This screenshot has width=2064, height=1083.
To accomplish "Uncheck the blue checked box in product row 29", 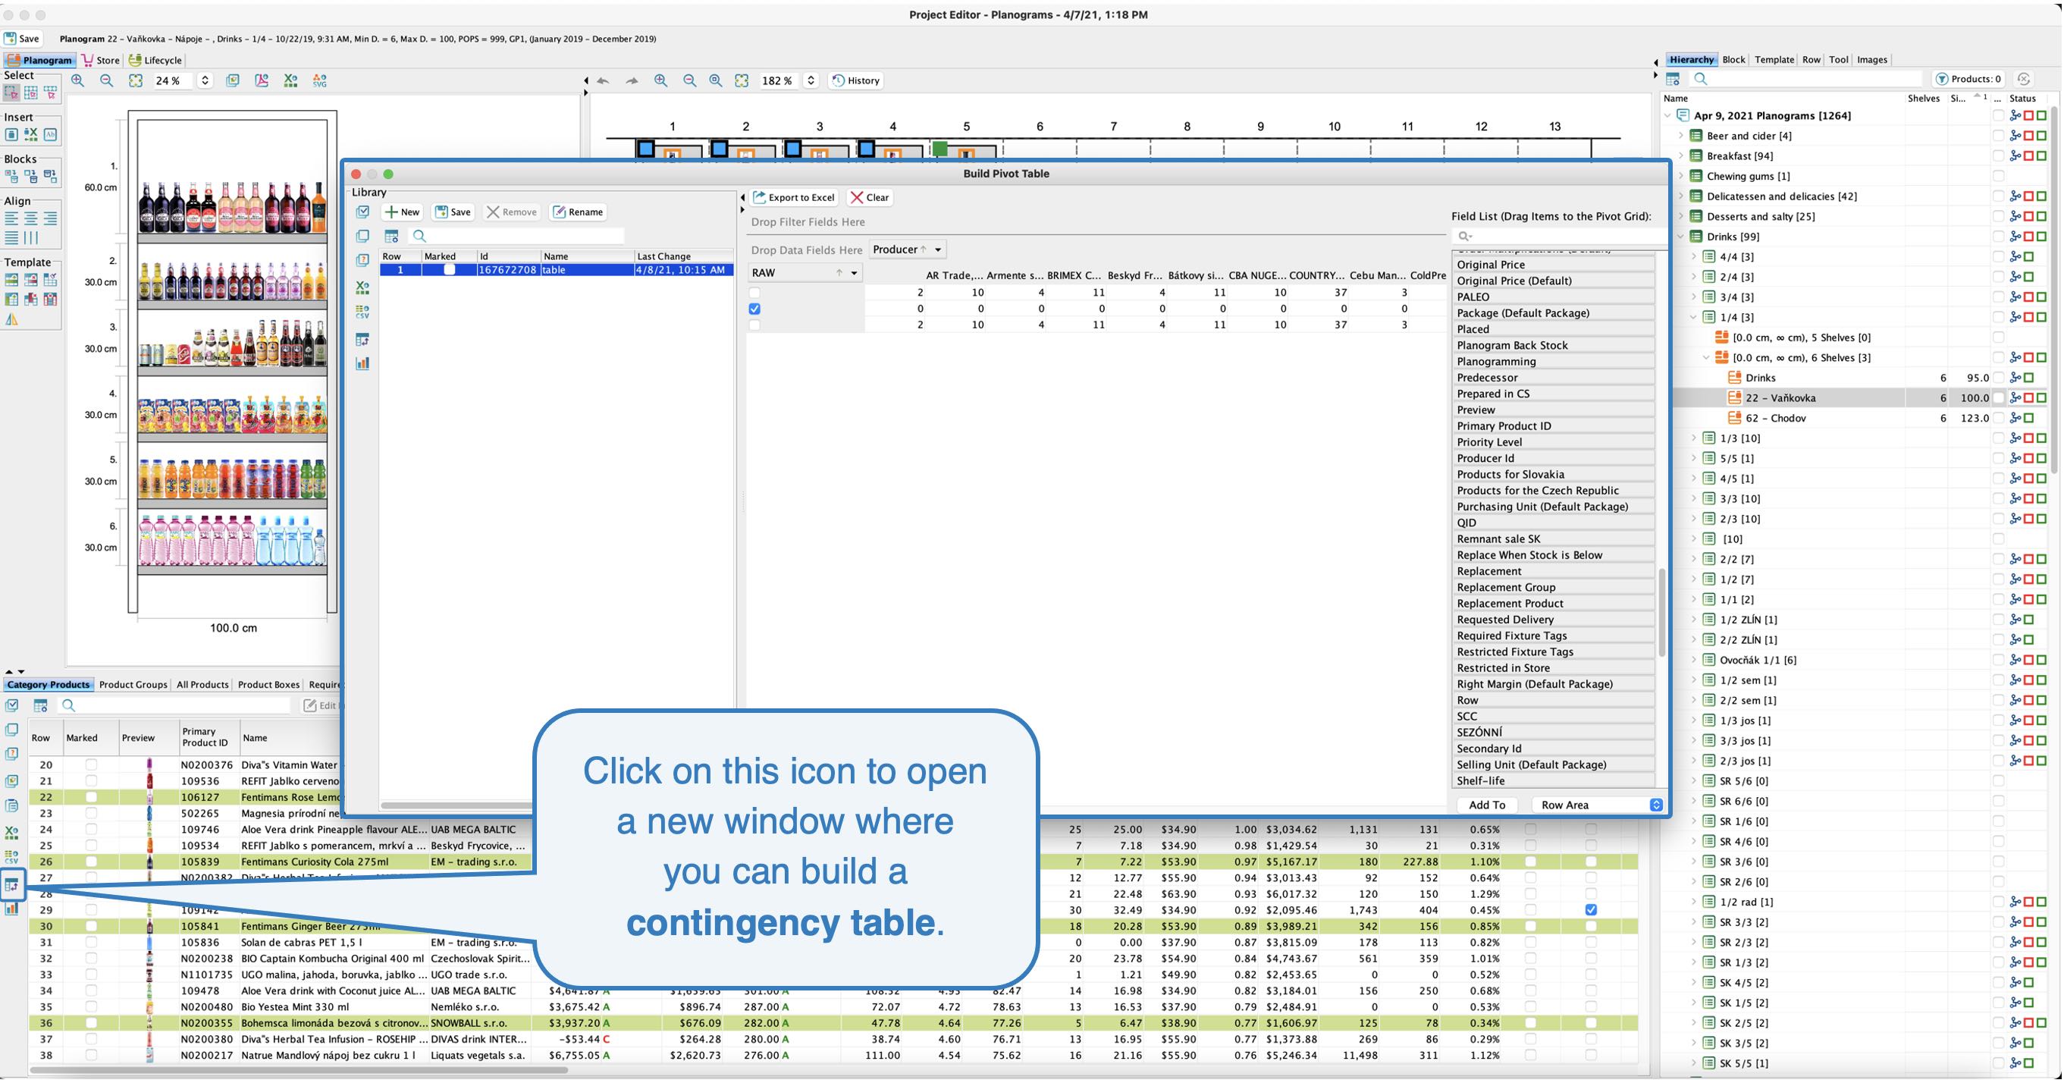I will pyautogui.click(x=1591, y=910).
